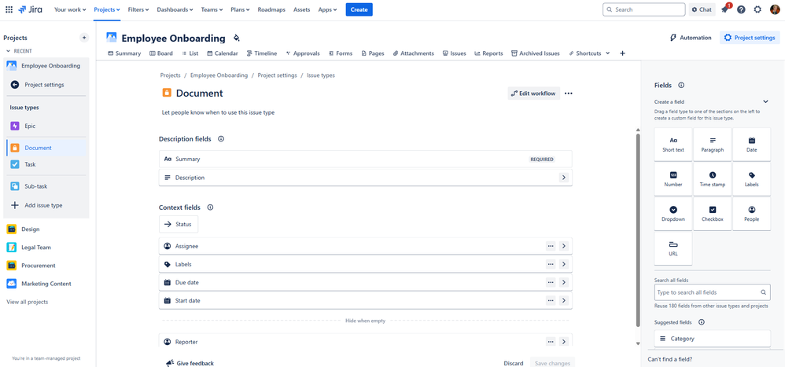Open Start date field options ellipsis
785x367 pixels.
(551, 300)
